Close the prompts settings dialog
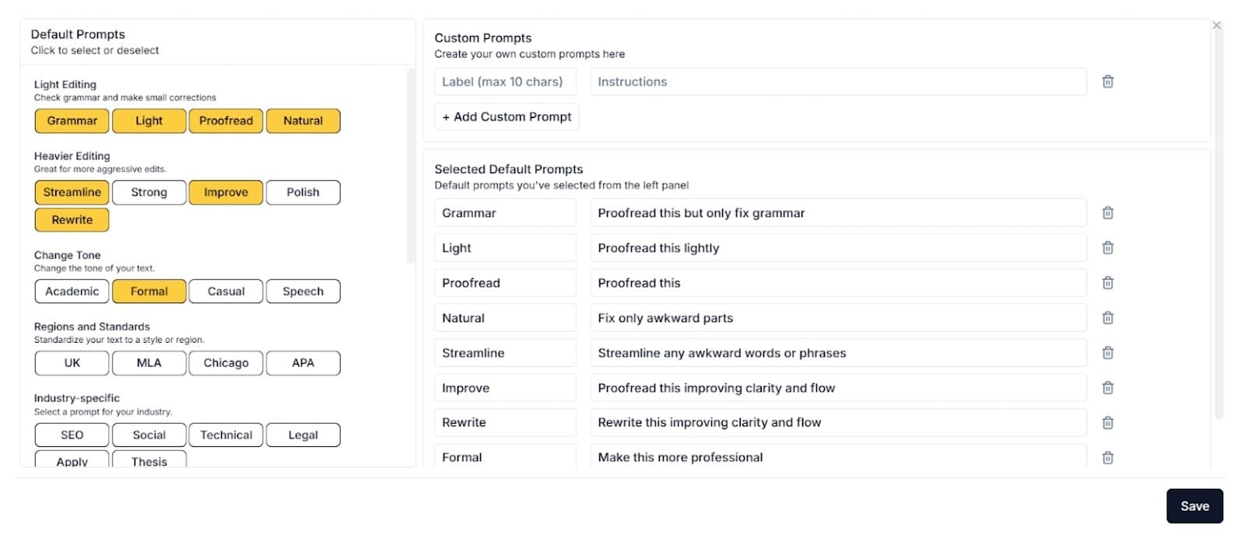Viewport: 1245px width, 538px height. 1216,26
